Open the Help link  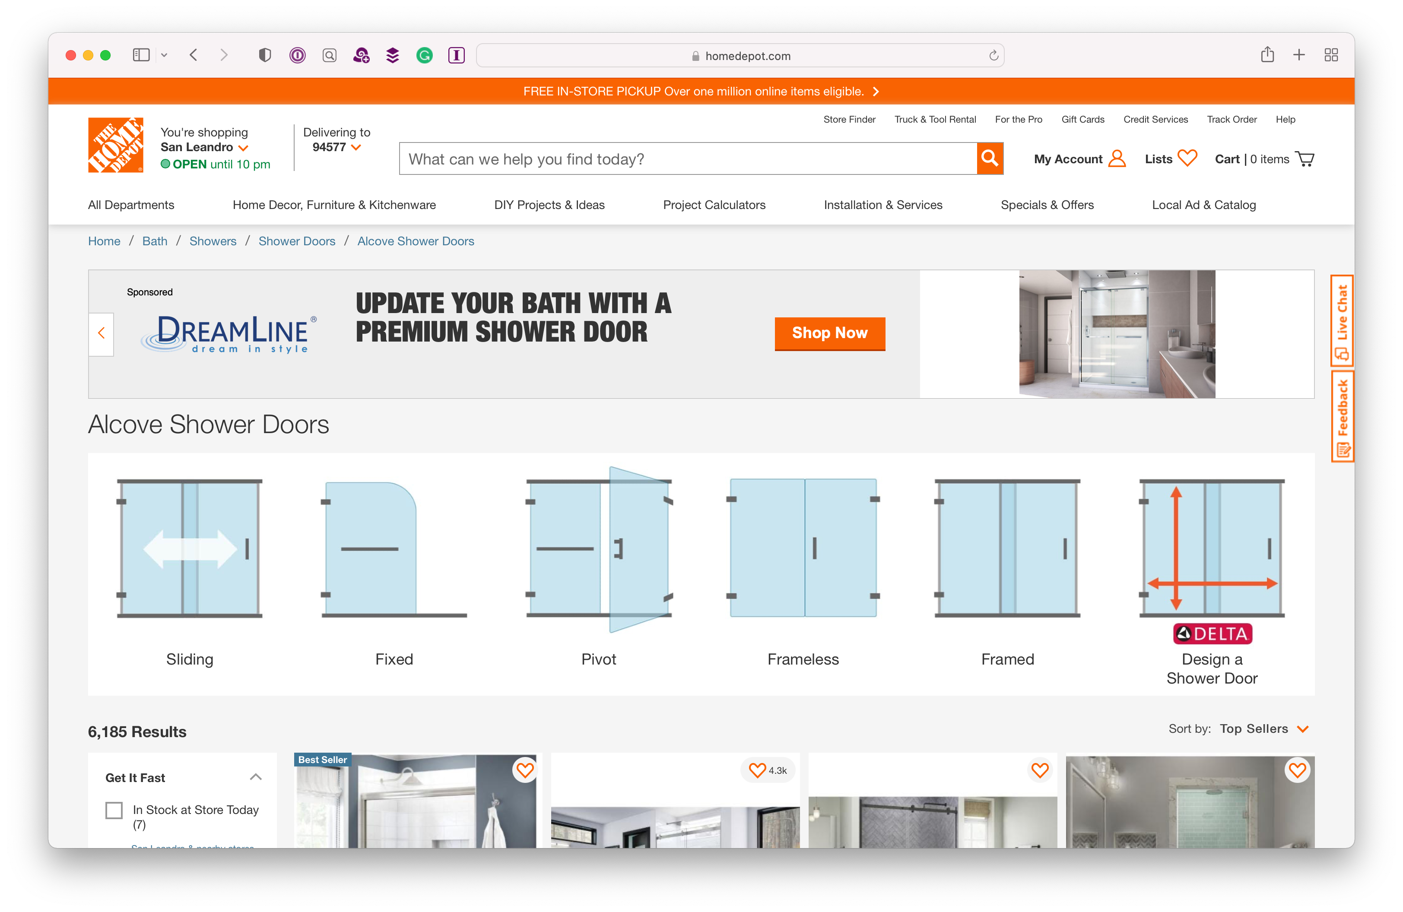point(1285,120)
